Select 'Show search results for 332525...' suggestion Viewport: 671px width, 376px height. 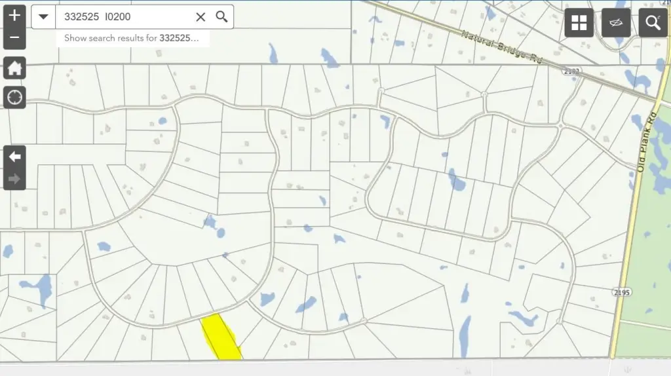tap(132, 38)
